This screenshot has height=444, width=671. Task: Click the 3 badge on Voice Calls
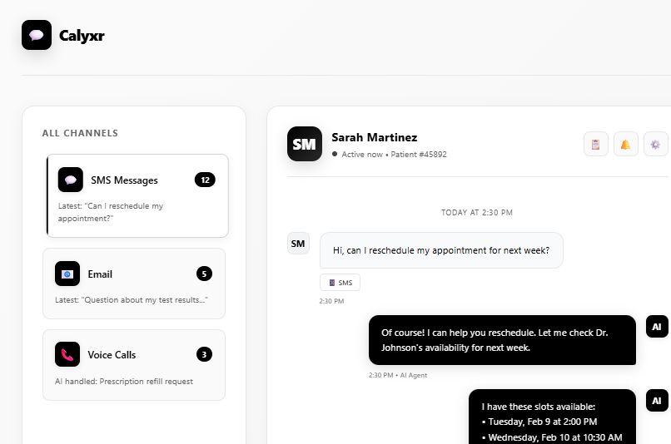click(204, 354)
